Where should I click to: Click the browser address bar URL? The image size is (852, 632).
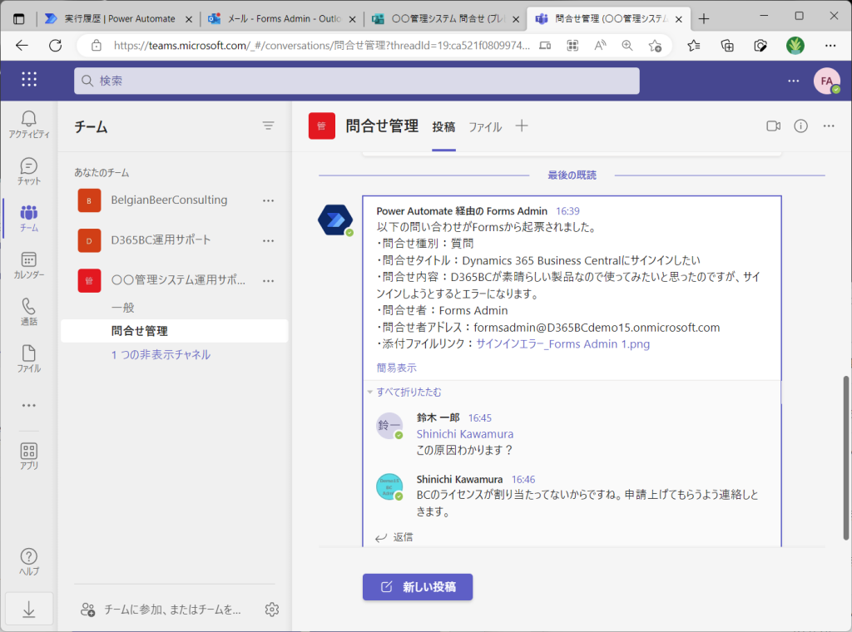[321, 46]
